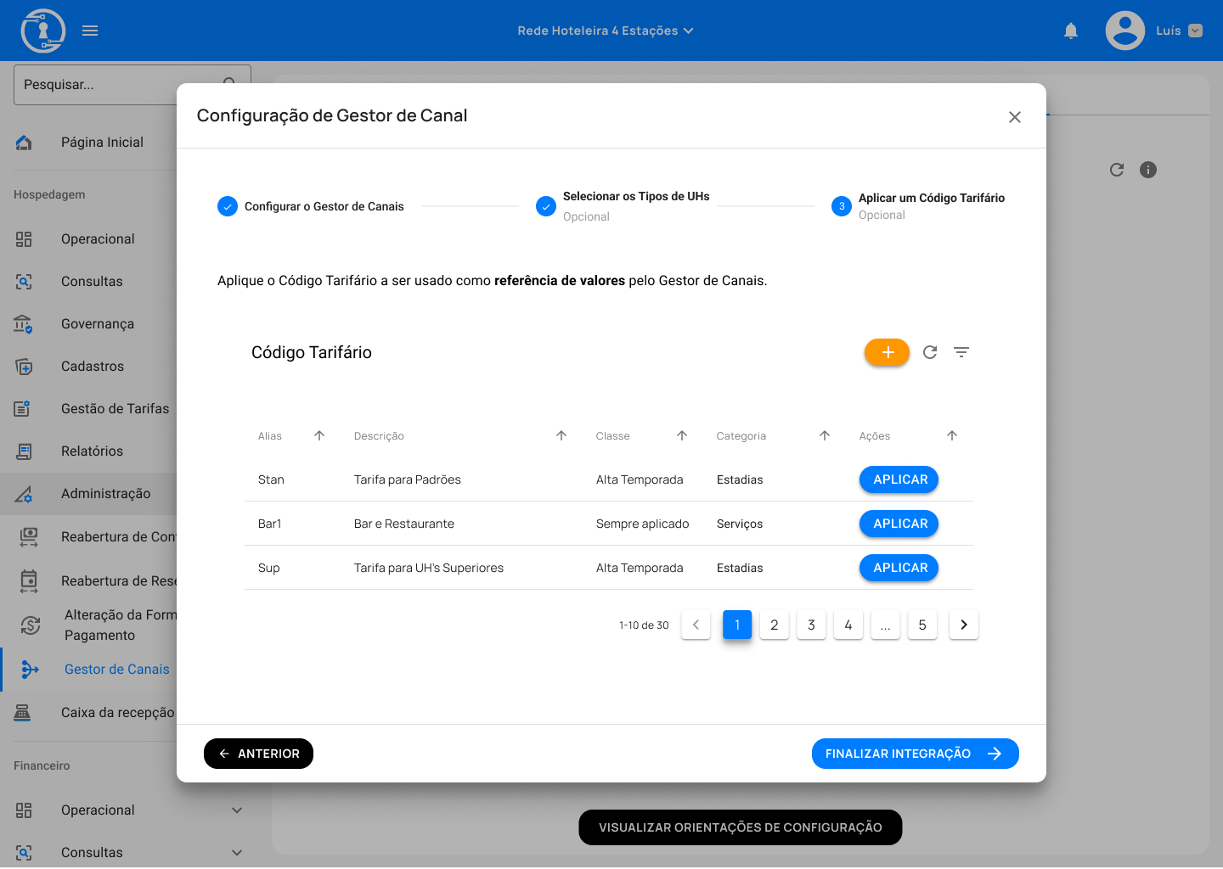The height and width of the screenshot is (869, 1223).
Task: Open the table filter icon
Action: (x=961, y=352)
